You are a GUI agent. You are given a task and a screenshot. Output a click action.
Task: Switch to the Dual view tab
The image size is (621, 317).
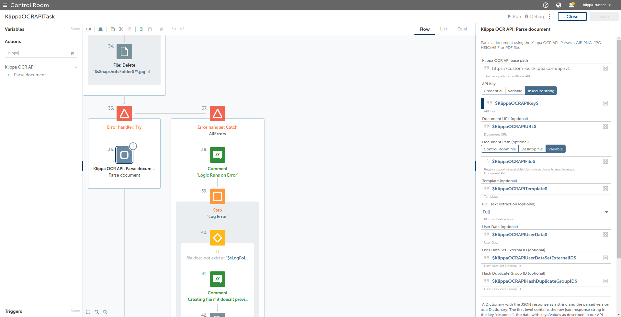[462, 29]
